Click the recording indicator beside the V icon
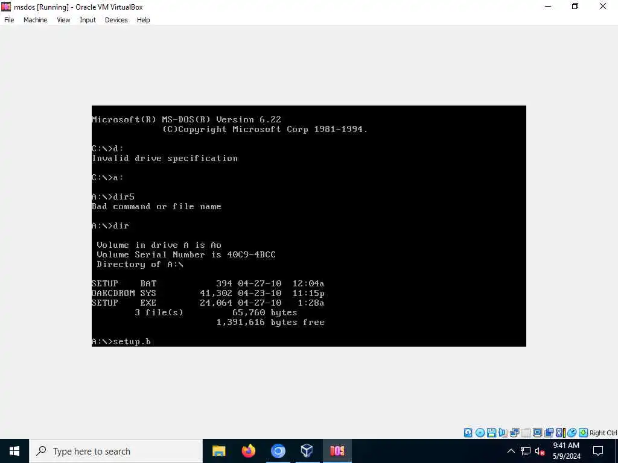The image size is (618, 463). (x=549, y=433)
